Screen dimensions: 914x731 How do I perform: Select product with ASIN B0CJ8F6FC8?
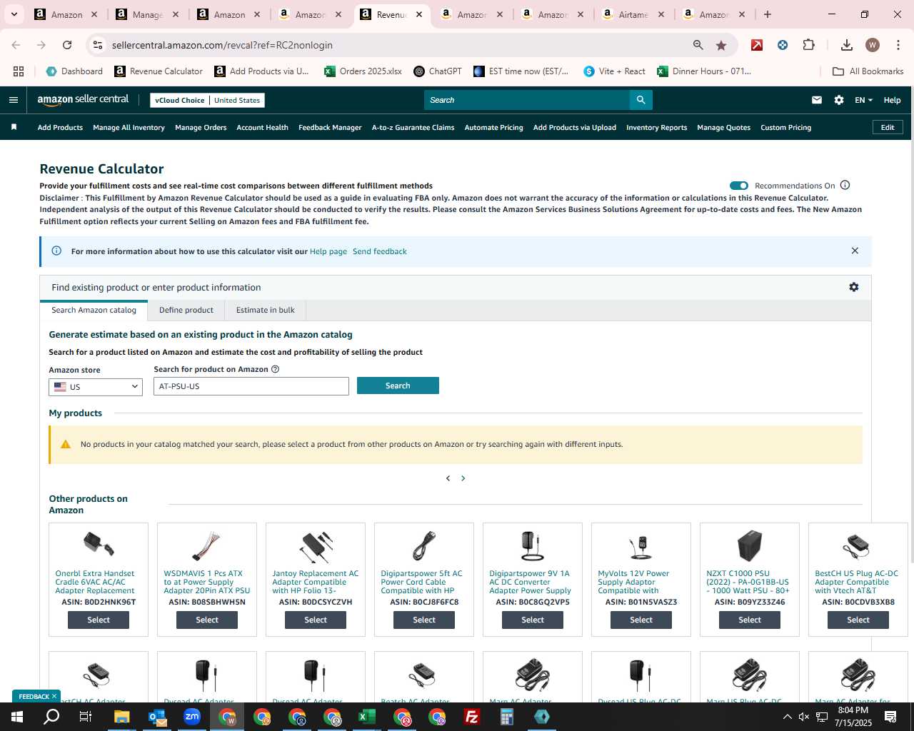coord(424,620)
